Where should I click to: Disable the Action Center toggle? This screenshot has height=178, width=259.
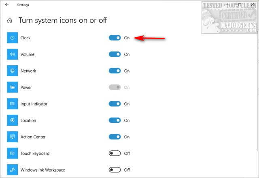tap(115, 137)
